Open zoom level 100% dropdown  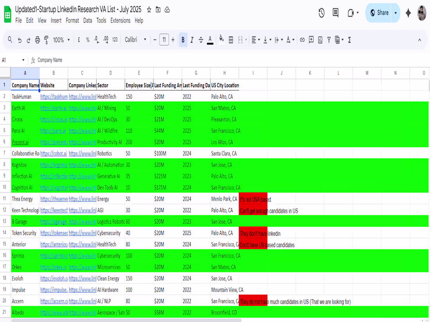coord(61,40)
